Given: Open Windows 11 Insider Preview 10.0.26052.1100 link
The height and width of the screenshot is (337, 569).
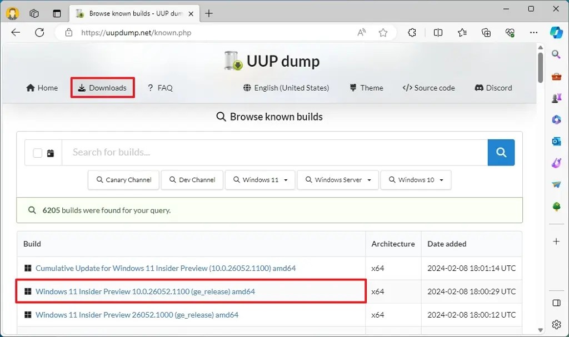Looking at the screenshot, I should click(145, 291).
